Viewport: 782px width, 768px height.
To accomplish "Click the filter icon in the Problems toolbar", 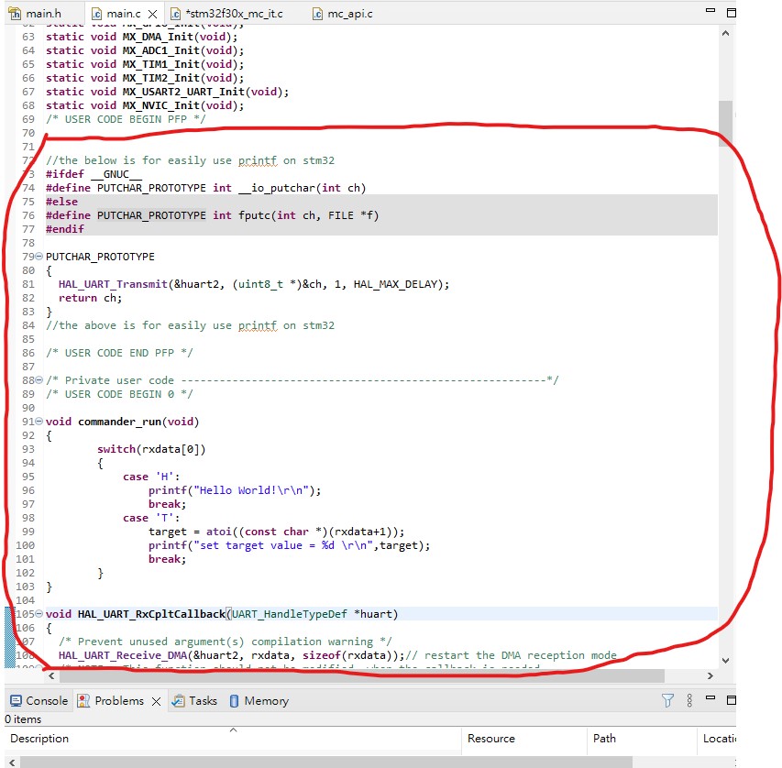I will click(x=667, y=700).
